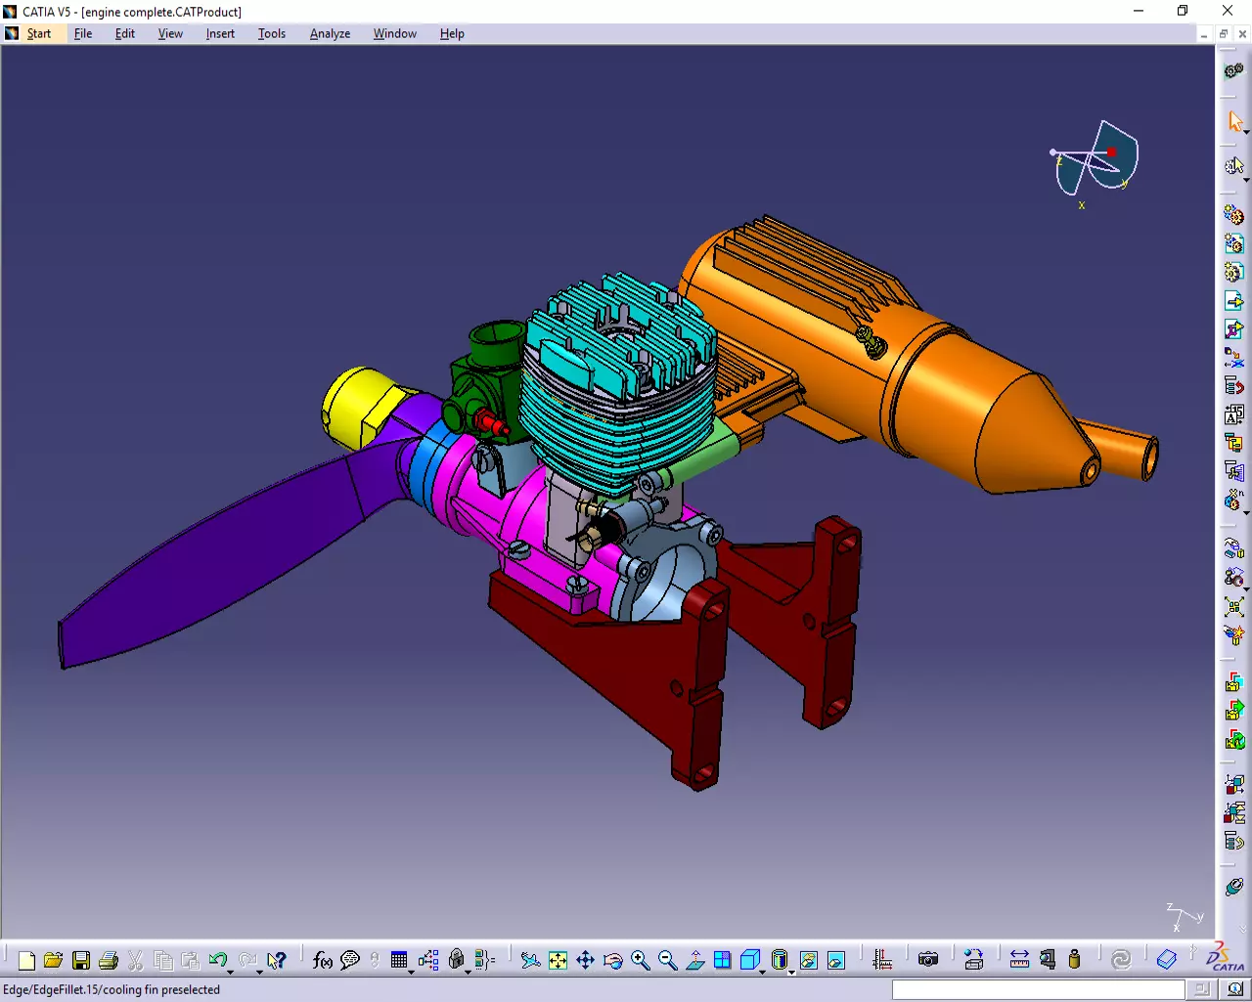1252x1002 pixels.
Task: Click the Assembly Design gear workbench icon
Action: tap(1234, 70)
